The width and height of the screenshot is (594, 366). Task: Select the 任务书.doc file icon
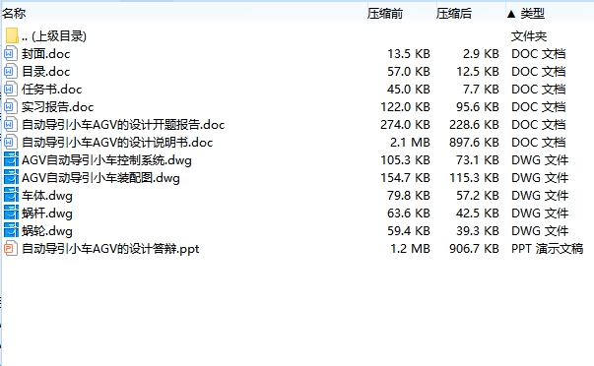click(10, 90)
